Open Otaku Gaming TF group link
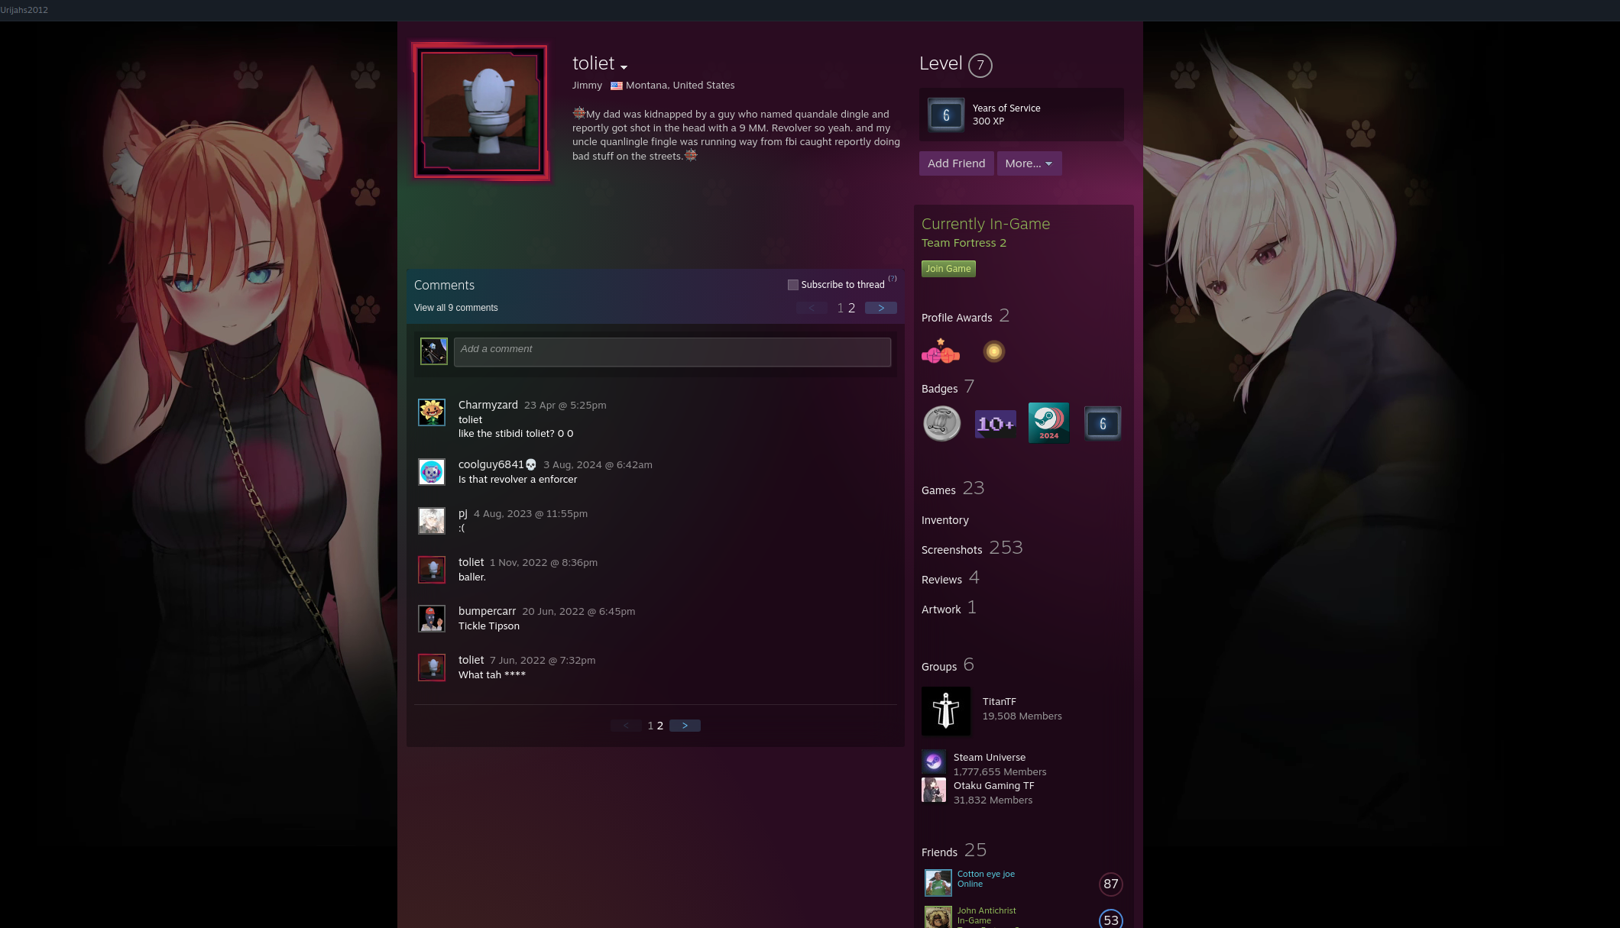The image size is (1620, 928). click(993, 785)
